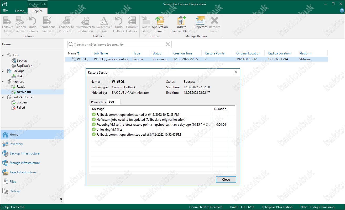Select the Replica ribbon tab
This screenshot has height=210, width=345.
(x=38, y=11)
